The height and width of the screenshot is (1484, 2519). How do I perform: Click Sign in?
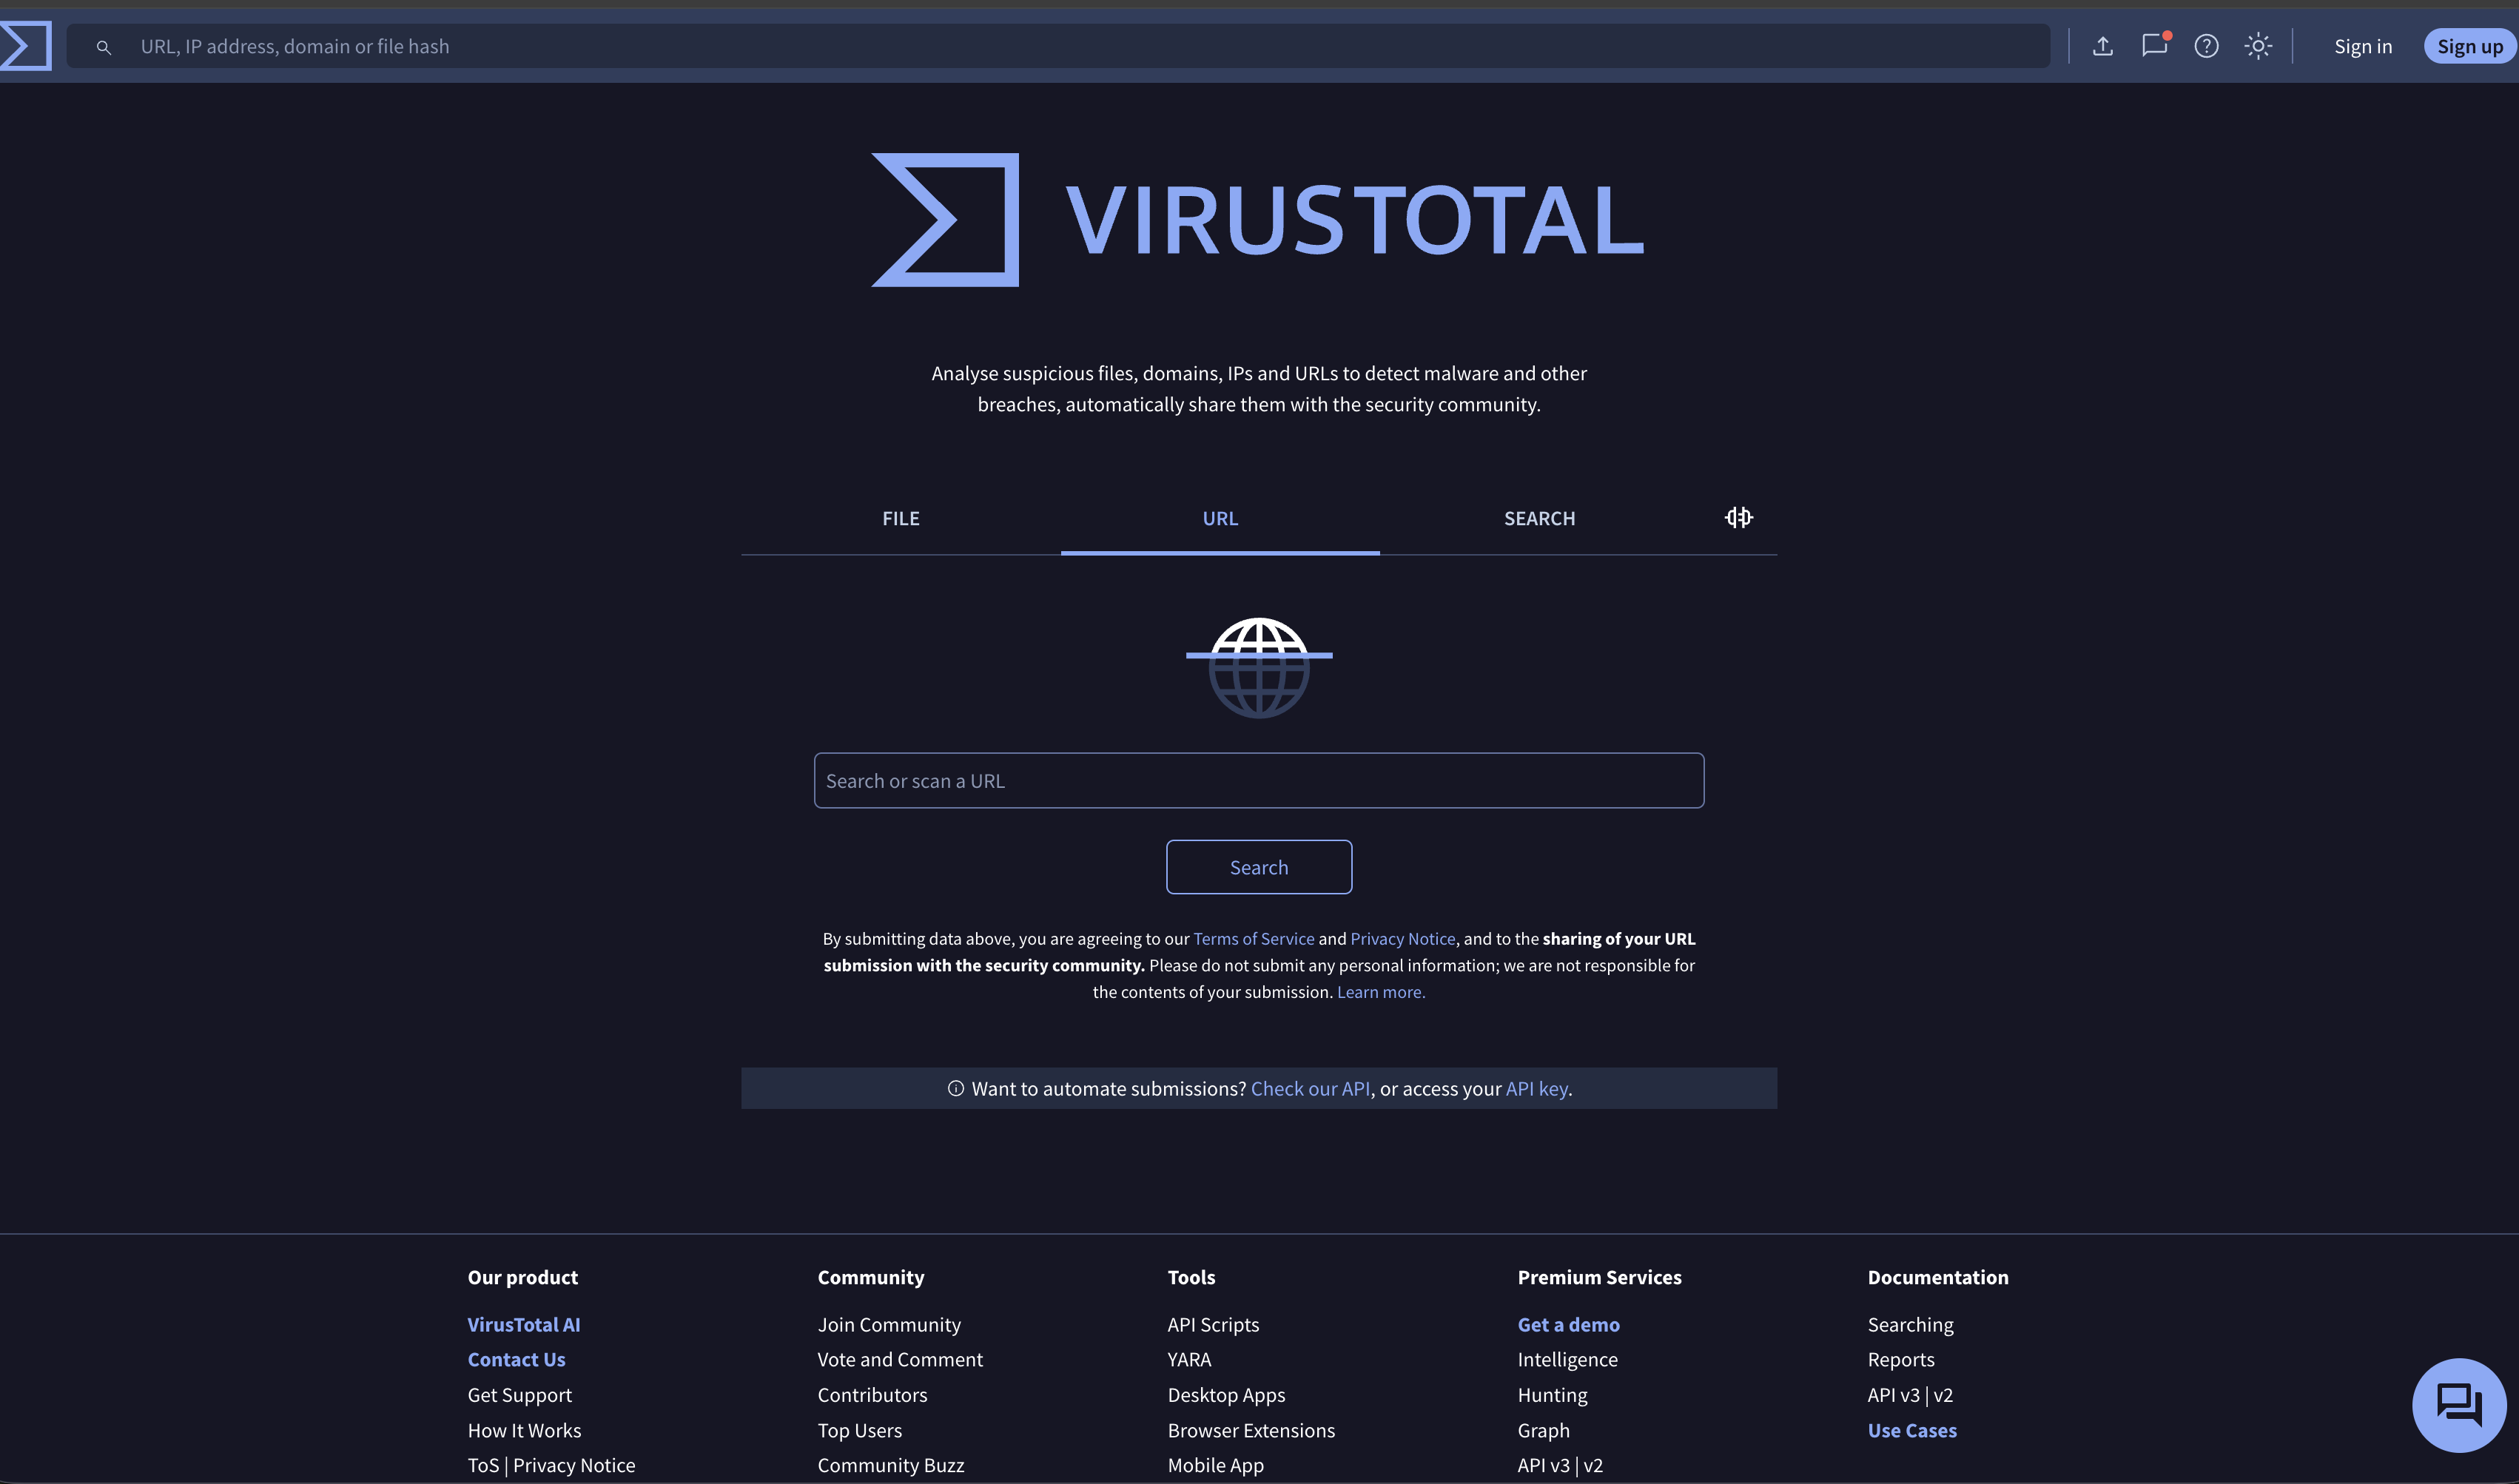(2363, 46)
